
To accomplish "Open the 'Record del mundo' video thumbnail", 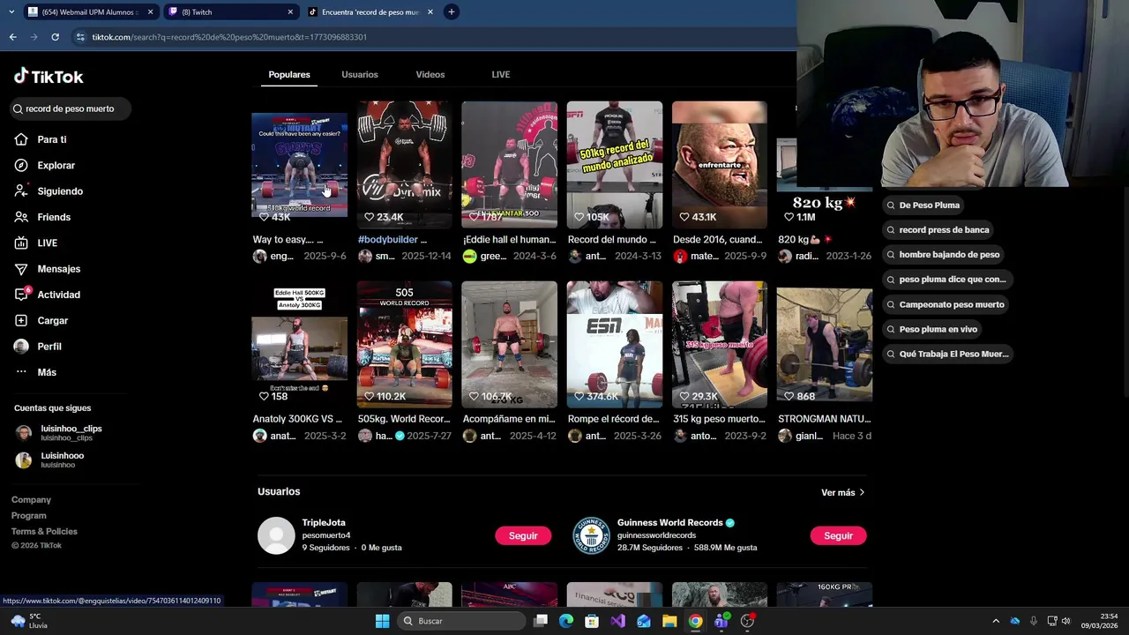I will [x=615, y=165].
